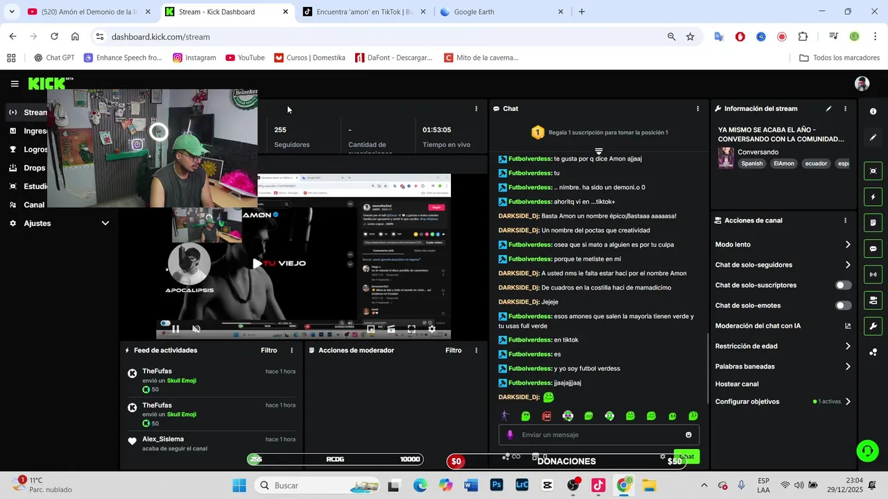Screen dimensions: 888x499
Task: Toggle the small switch in preview player
Action: (x=165, y=323)
